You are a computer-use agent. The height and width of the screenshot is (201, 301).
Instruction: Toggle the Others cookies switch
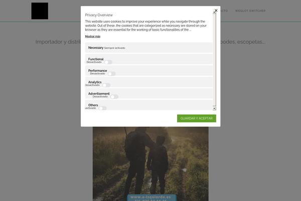pyautogui.click(x=102, y=108)
